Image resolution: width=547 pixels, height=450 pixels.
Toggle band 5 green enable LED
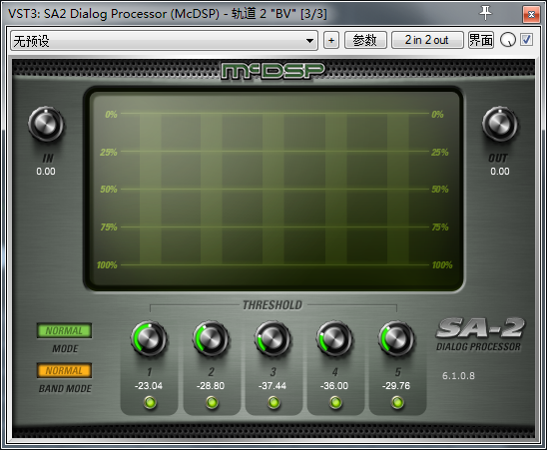[397, 402]
